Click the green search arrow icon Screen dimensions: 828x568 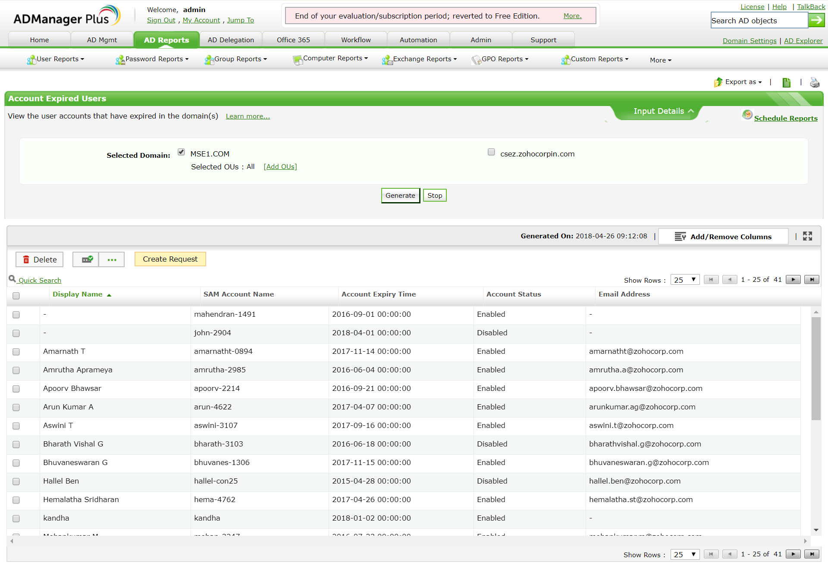click(x=816, y=20)
